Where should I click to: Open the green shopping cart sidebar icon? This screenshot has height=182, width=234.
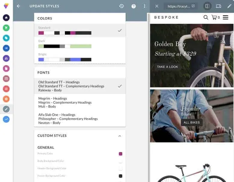[6, 28]
